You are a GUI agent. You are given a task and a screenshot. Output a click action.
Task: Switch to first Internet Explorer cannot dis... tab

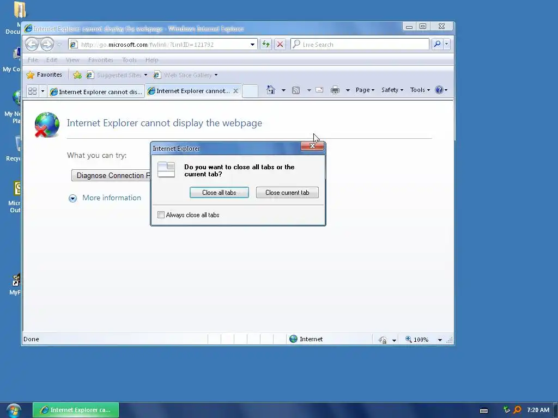96,91
